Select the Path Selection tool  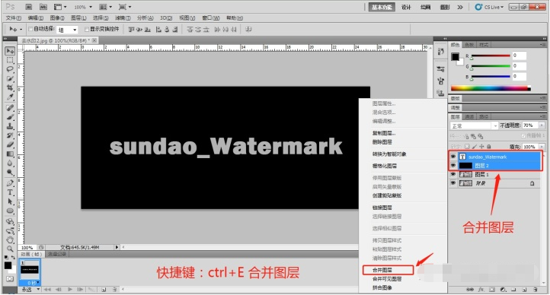coord(10,201)
